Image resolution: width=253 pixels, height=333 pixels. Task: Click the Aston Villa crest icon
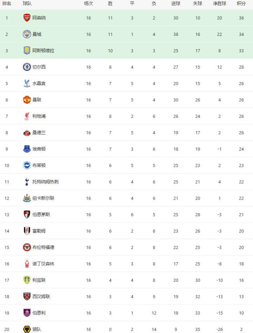click(x=27, y=51)
